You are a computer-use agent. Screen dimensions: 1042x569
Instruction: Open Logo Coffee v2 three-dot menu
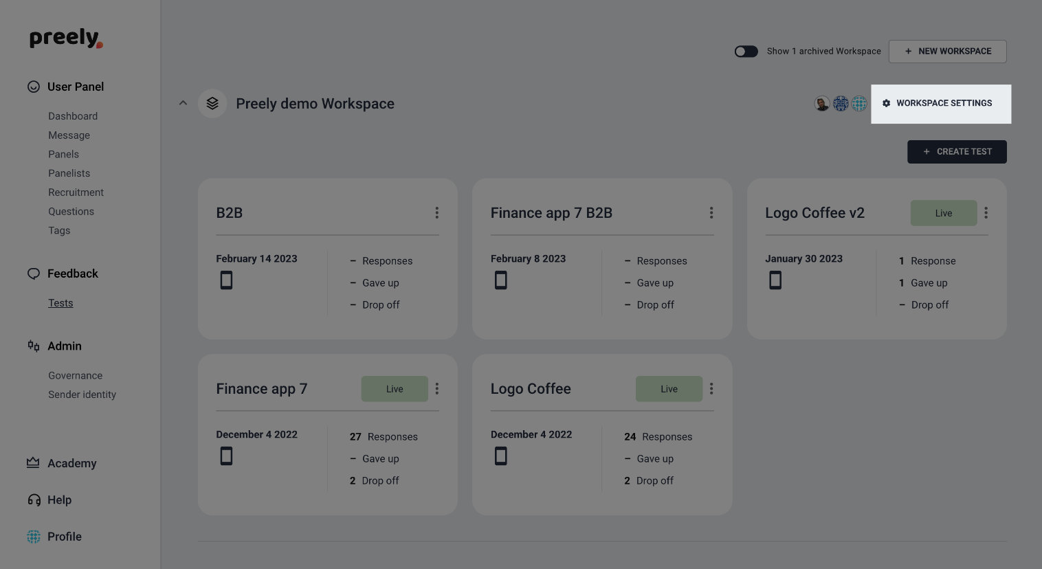[986, 213]
